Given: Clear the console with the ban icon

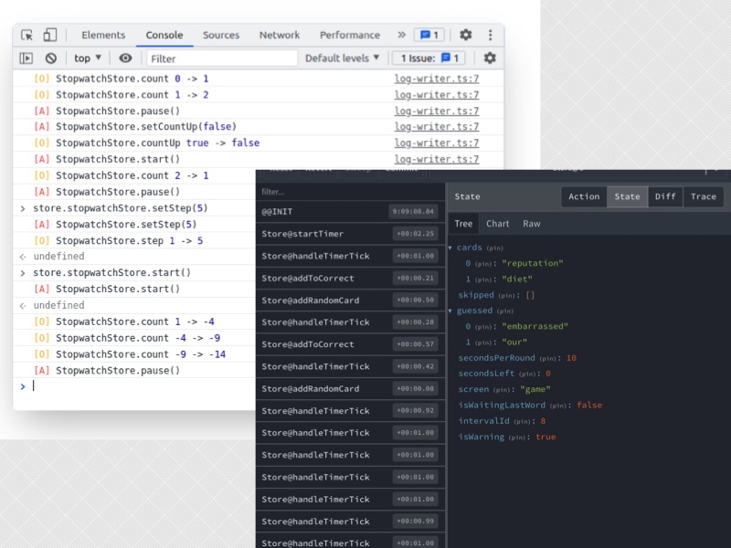Looking at the screenshot, I should 51,58.
